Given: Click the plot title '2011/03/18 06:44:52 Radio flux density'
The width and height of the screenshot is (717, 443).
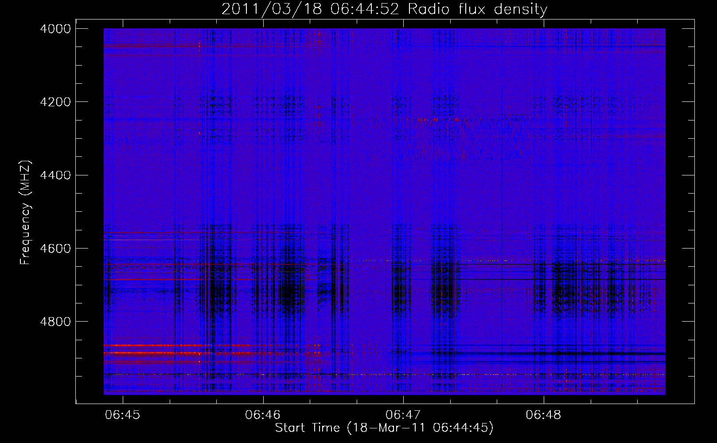Looking at the screenshot, I should click(x=384, y=9).
